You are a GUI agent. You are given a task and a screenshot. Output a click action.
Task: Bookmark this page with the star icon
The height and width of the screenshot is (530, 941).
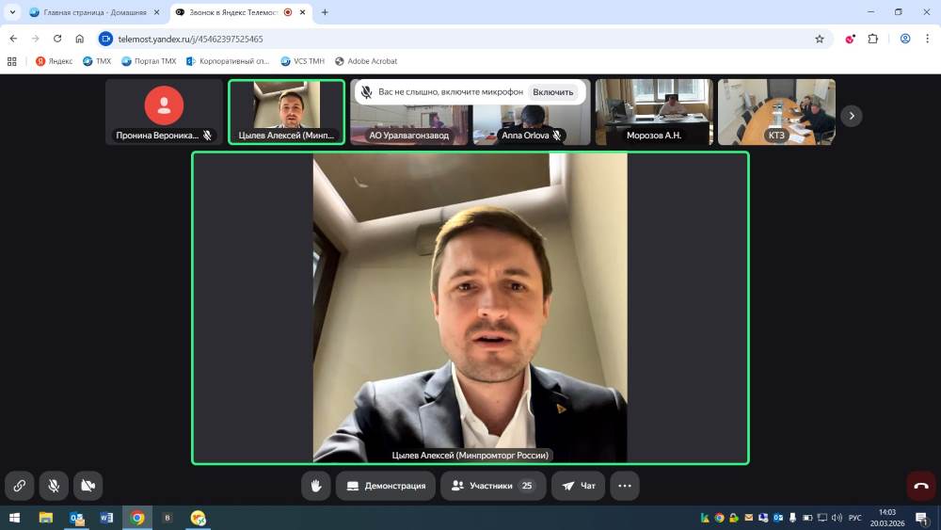point(820,39)
